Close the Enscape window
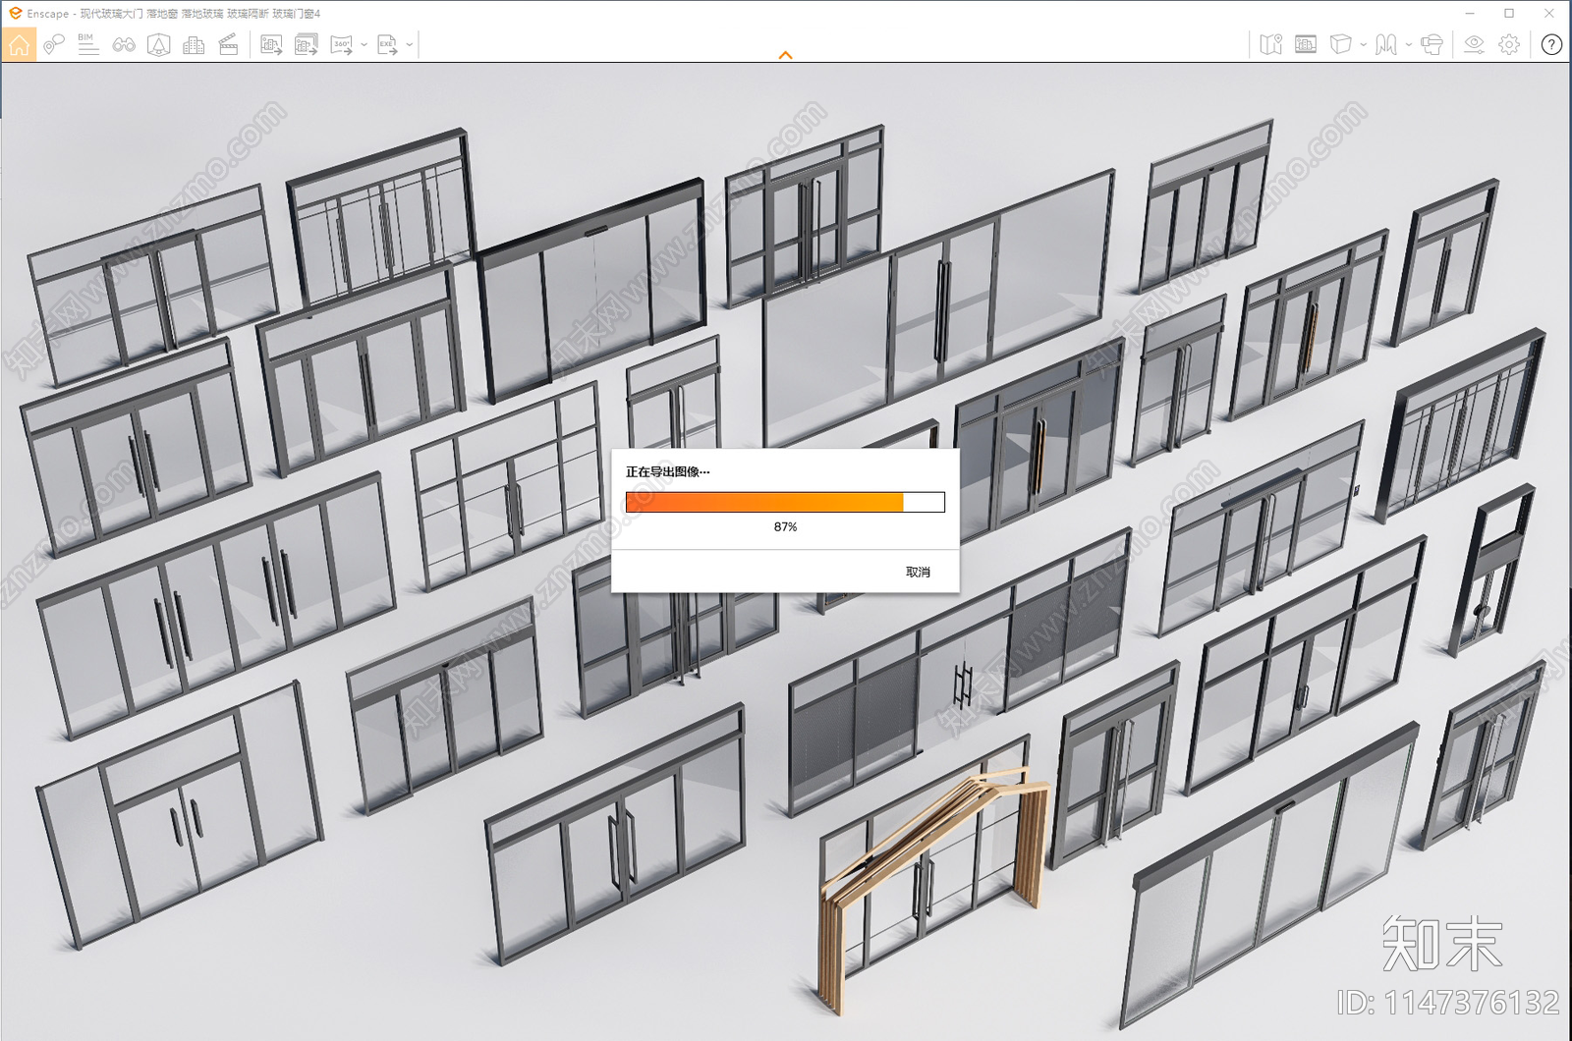The image size is (1572, 1041). tap(1549, 13)
